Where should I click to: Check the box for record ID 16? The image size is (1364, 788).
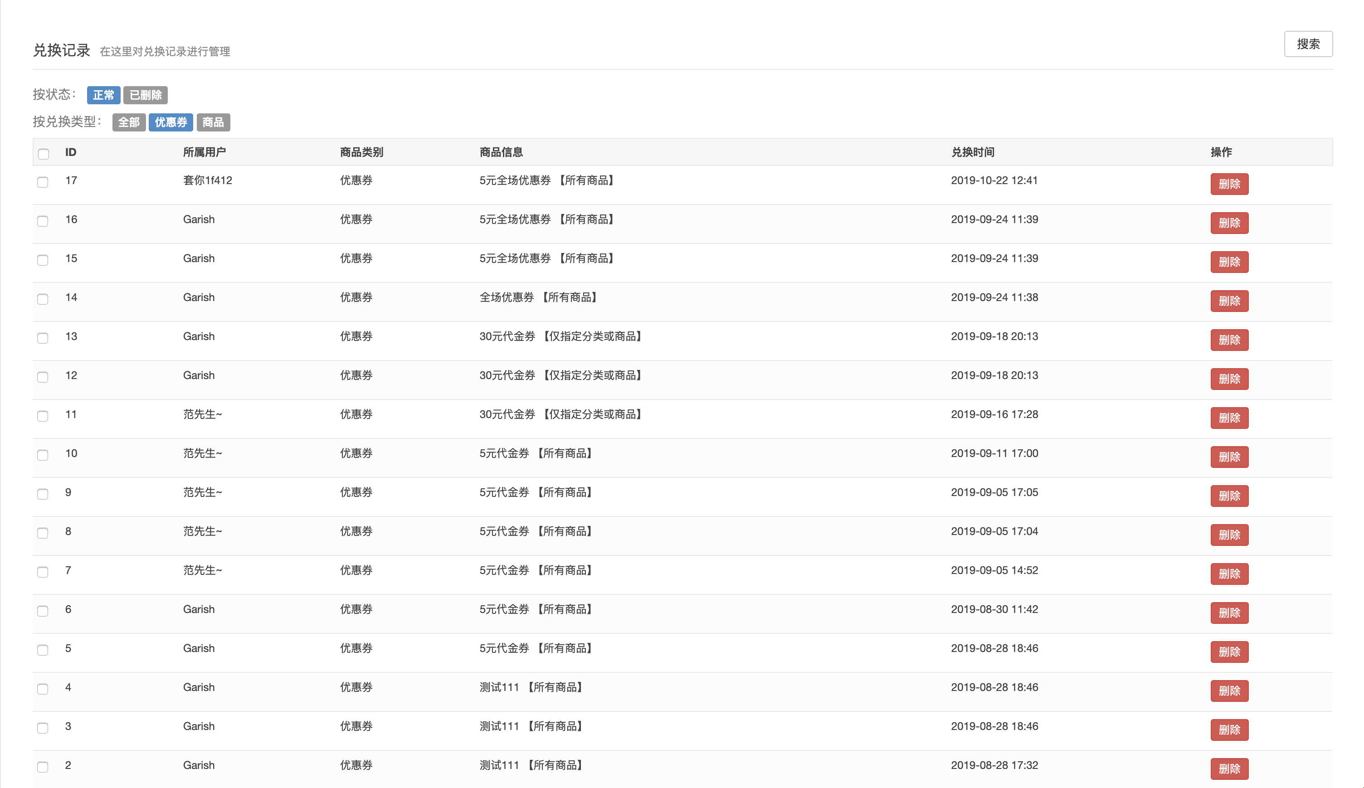[x=43, y=221]
